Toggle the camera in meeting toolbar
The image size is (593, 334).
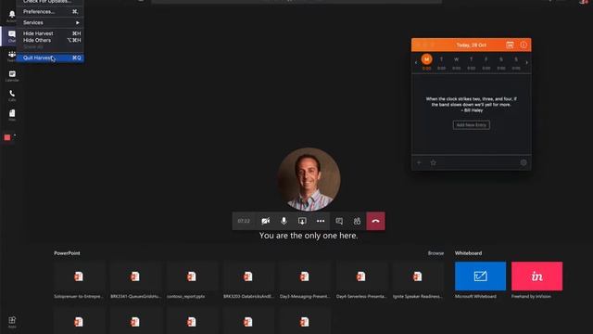[266, 221]
